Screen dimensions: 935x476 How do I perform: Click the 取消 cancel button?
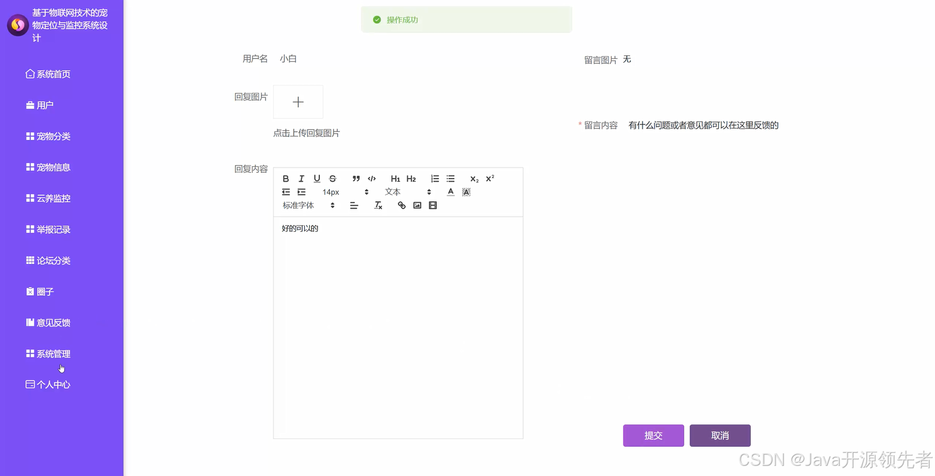coord(720,435)
